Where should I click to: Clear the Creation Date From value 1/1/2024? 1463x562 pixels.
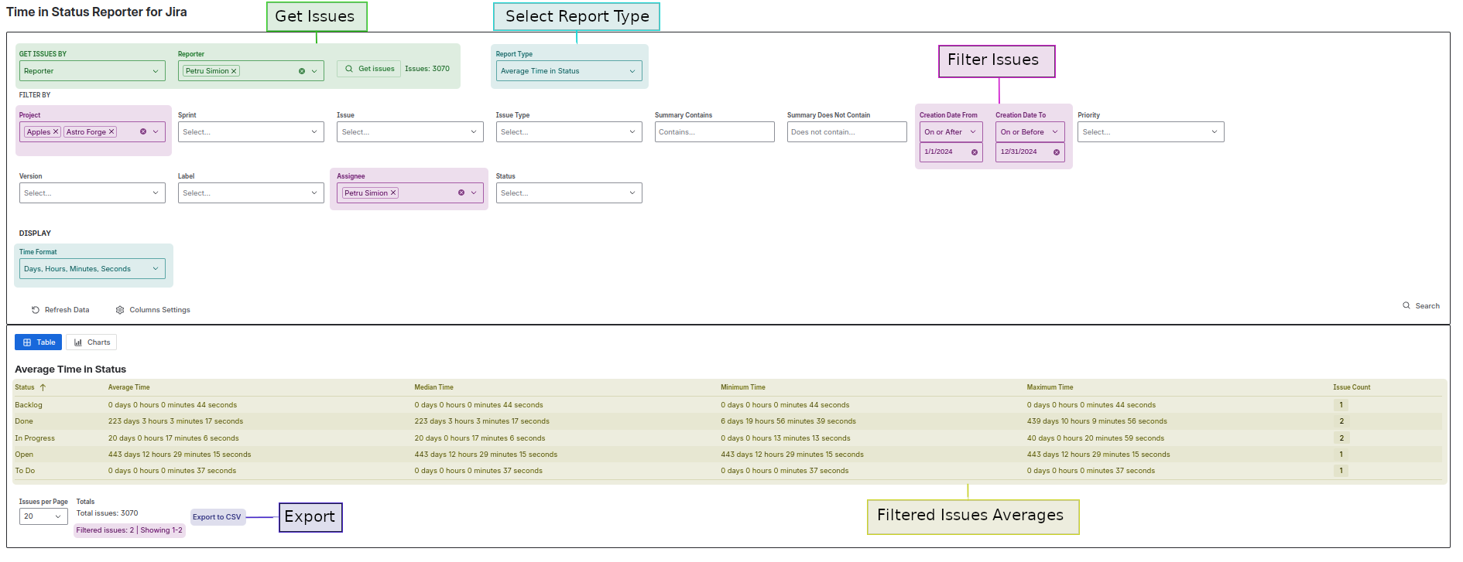[x=975, y=152]
